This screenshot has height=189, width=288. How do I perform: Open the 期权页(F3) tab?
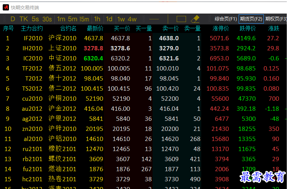(x=276, y=19)
